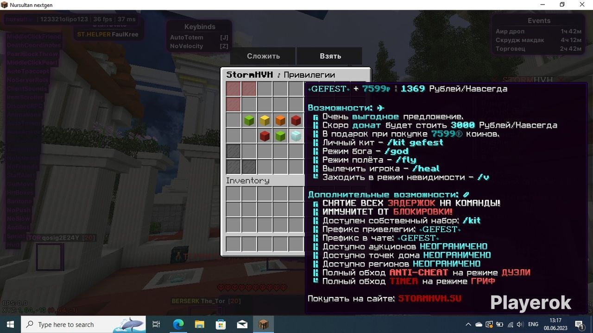Click the StormHVH Привилегии chest title

(281, 75)
